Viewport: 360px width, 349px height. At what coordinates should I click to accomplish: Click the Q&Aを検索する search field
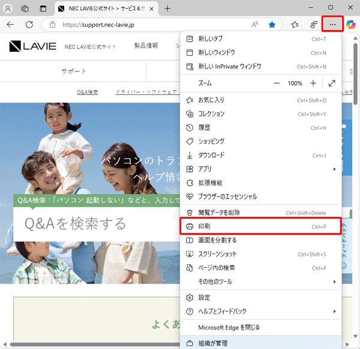[x=97, y=224]
